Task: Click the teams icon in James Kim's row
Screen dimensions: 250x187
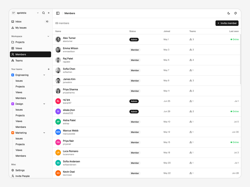Action: pos(190,81)
